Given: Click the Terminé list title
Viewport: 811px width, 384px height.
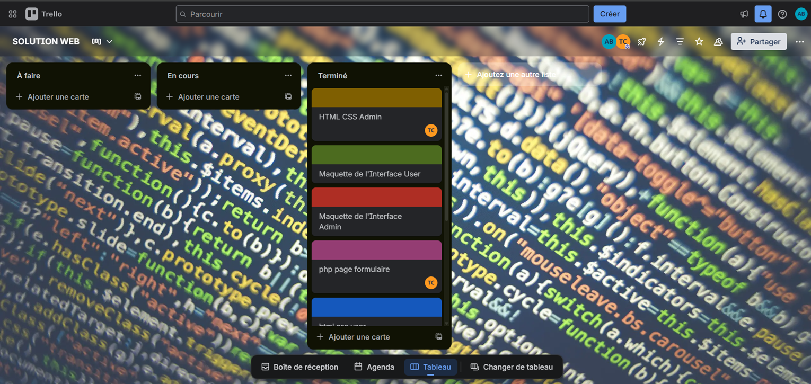Looking at the screenshot, I should click(332, 76).
